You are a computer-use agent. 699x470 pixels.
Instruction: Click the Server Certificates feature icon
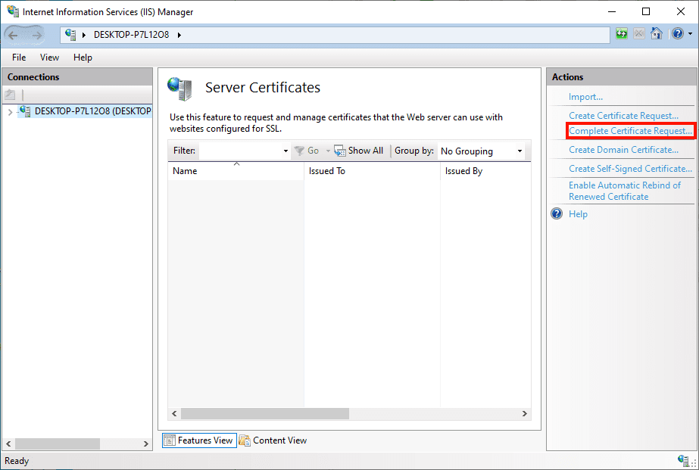180,89
